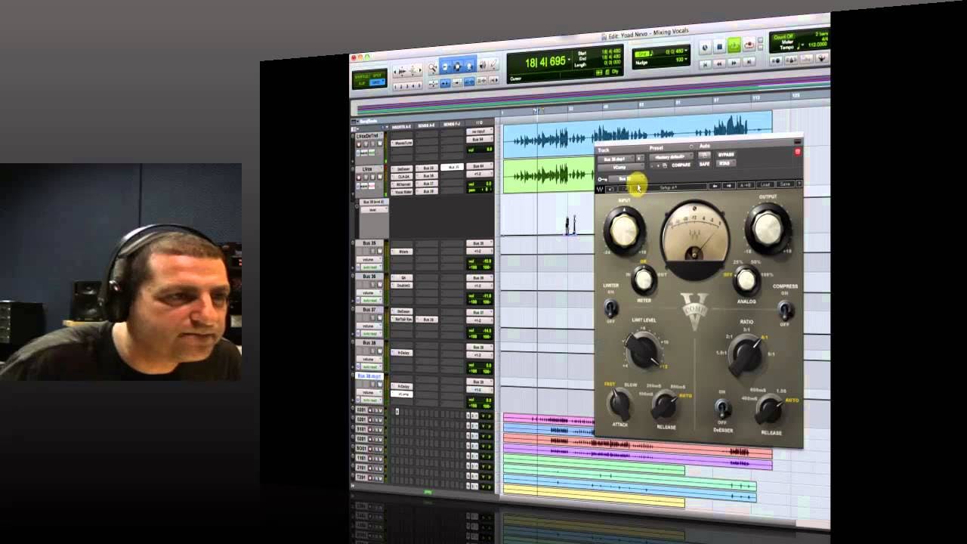Select the Zoomer tool in the Edit toolbar
This screenshot has width=967, height=544.
(432, 66)
